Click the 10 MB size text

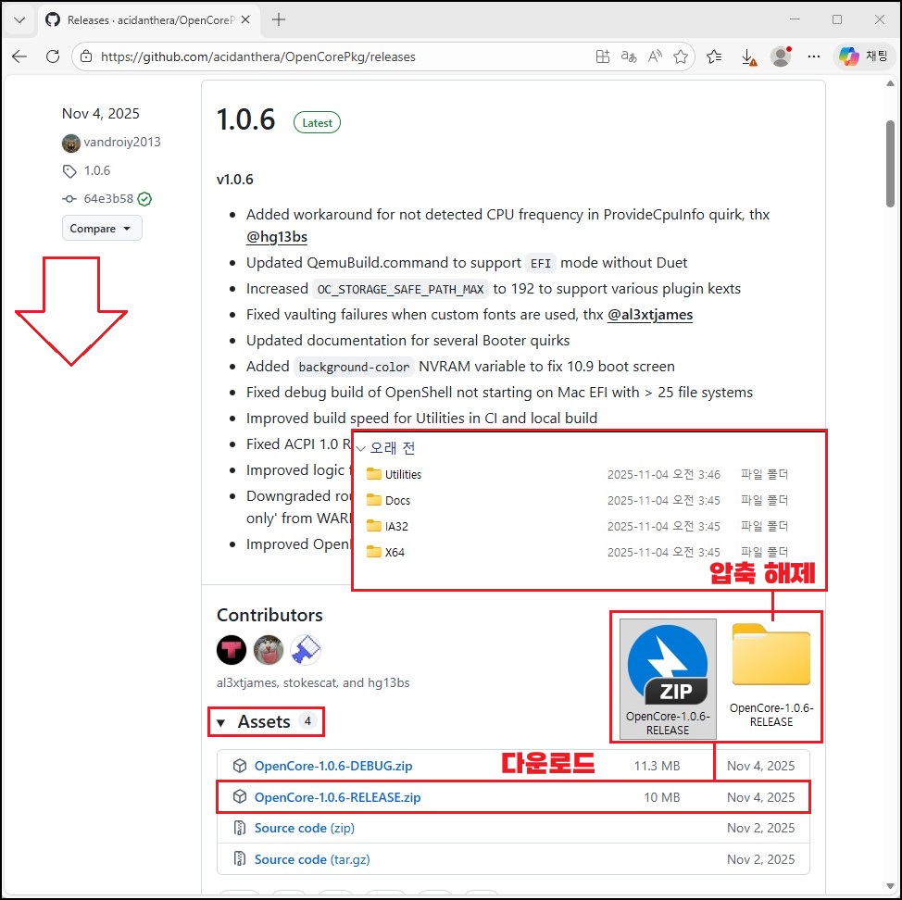coord(661,797)
